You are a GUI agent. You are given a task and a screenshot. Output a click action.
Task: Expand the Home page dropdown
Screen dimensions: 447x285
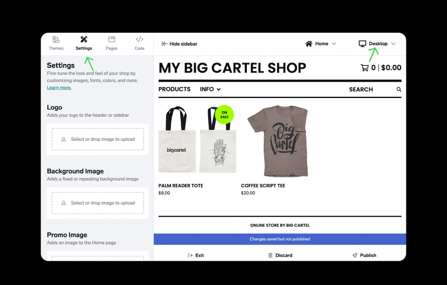(x=334, y=44)
